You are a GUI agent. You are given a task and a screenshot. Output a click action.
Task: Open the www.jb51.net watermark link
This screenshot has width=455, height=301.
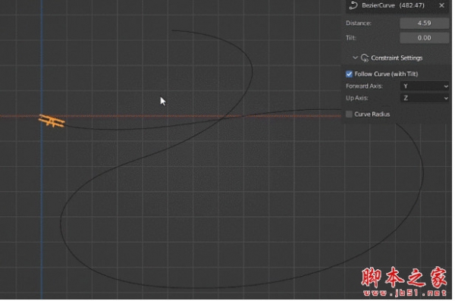(404, 293)
